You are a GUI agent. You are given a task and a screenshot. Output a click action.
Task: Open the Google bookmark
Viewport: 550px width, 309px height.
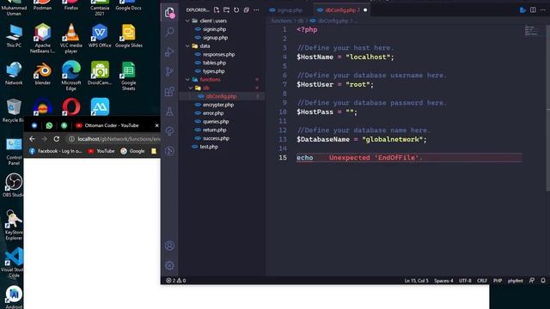tap(132, 151)
